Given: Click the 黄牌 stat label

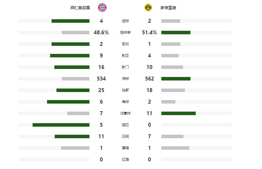Looking at the screenshot, I should (x=125, y=148).
